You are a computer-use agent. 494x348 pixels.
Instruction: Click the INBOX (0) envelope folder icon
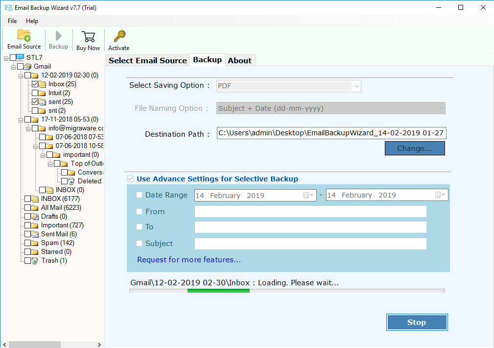tap(49, 190)
